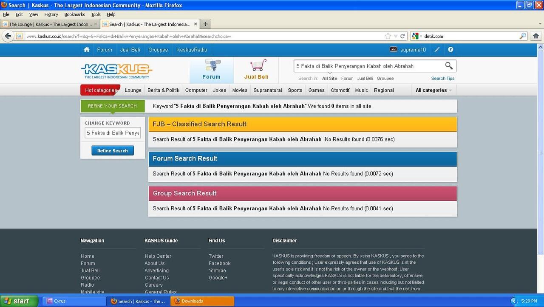Screen dimensions: 544x307
Task: Focus the main Kaskus search box
Action: pyautogui.click(x=369, y=66)
